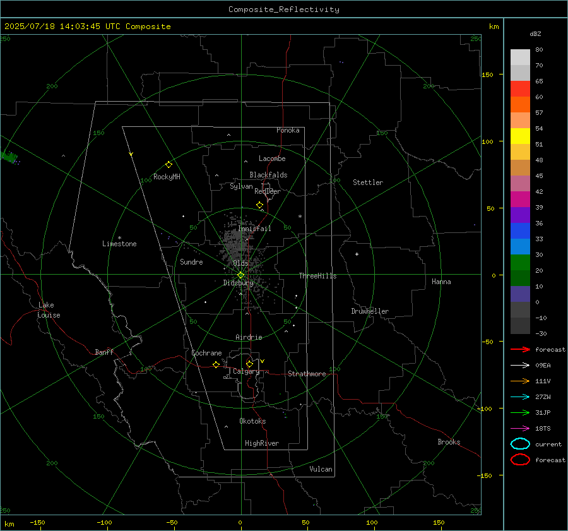Click the Okotoks label

click(x=252, y=421)
